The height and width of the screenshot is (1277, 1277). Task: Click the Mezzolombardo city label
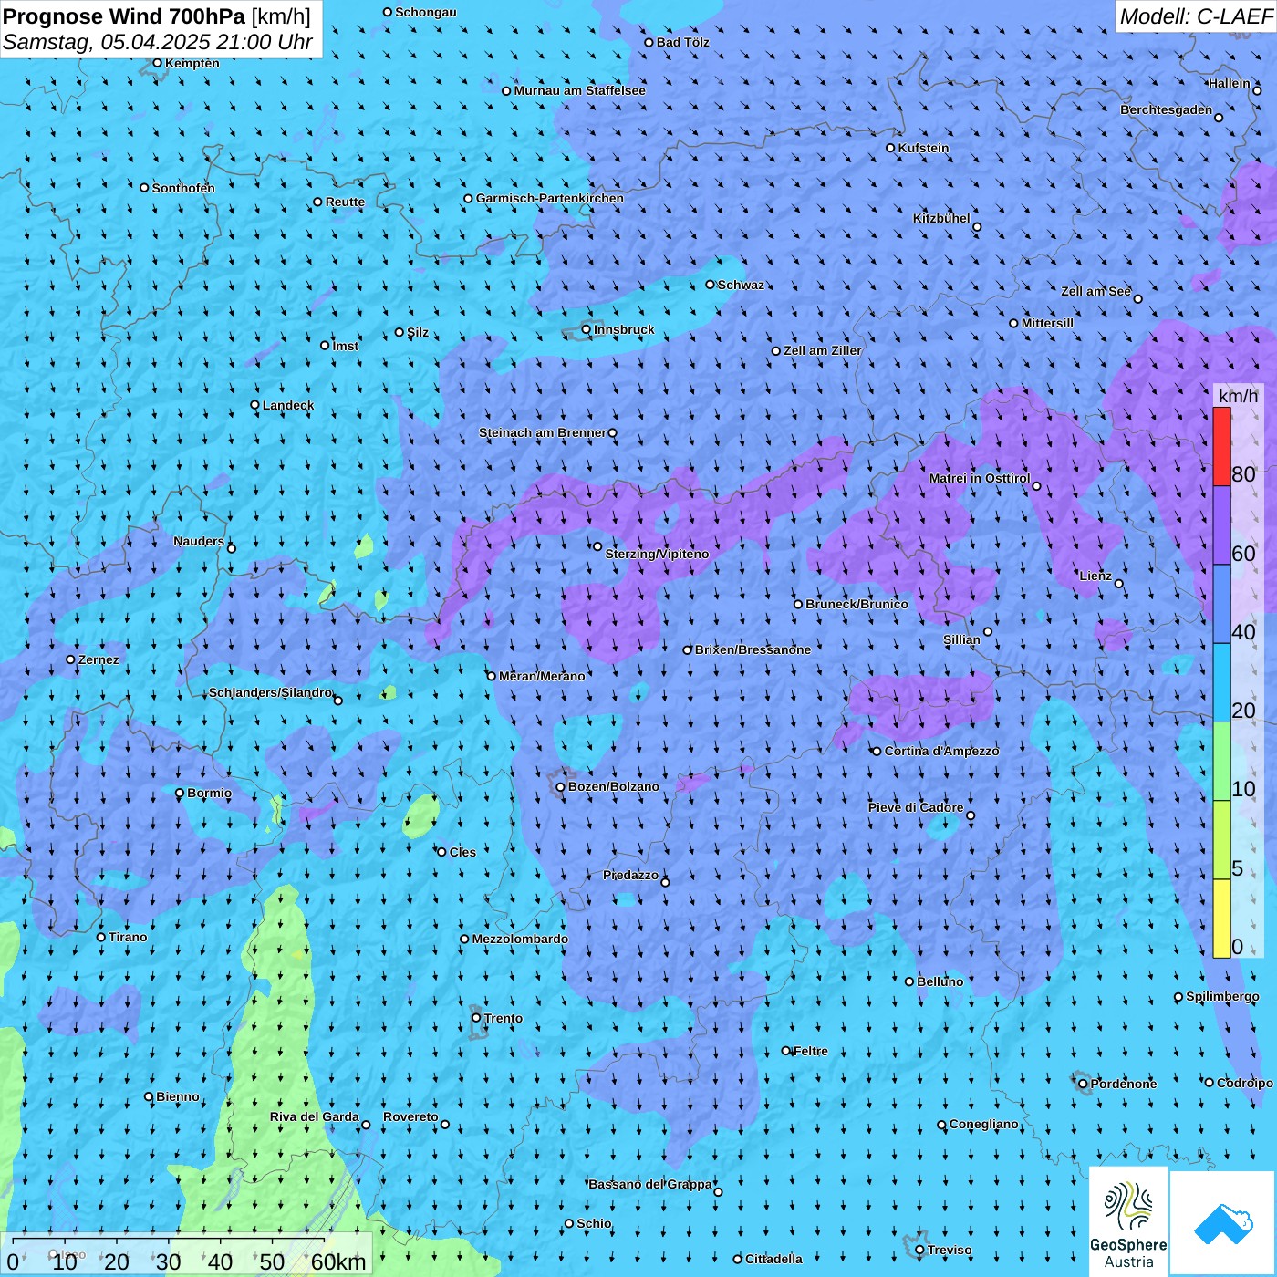click(520, 939)
